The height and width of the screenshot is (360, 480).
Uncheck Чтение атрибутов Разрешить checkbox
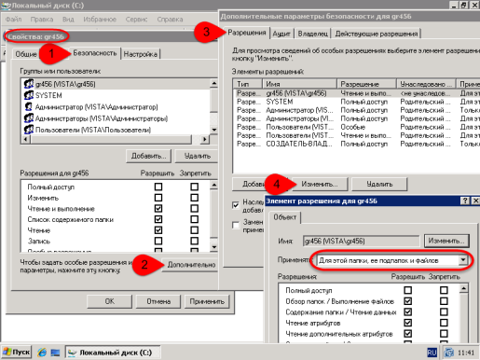[408, 323]
